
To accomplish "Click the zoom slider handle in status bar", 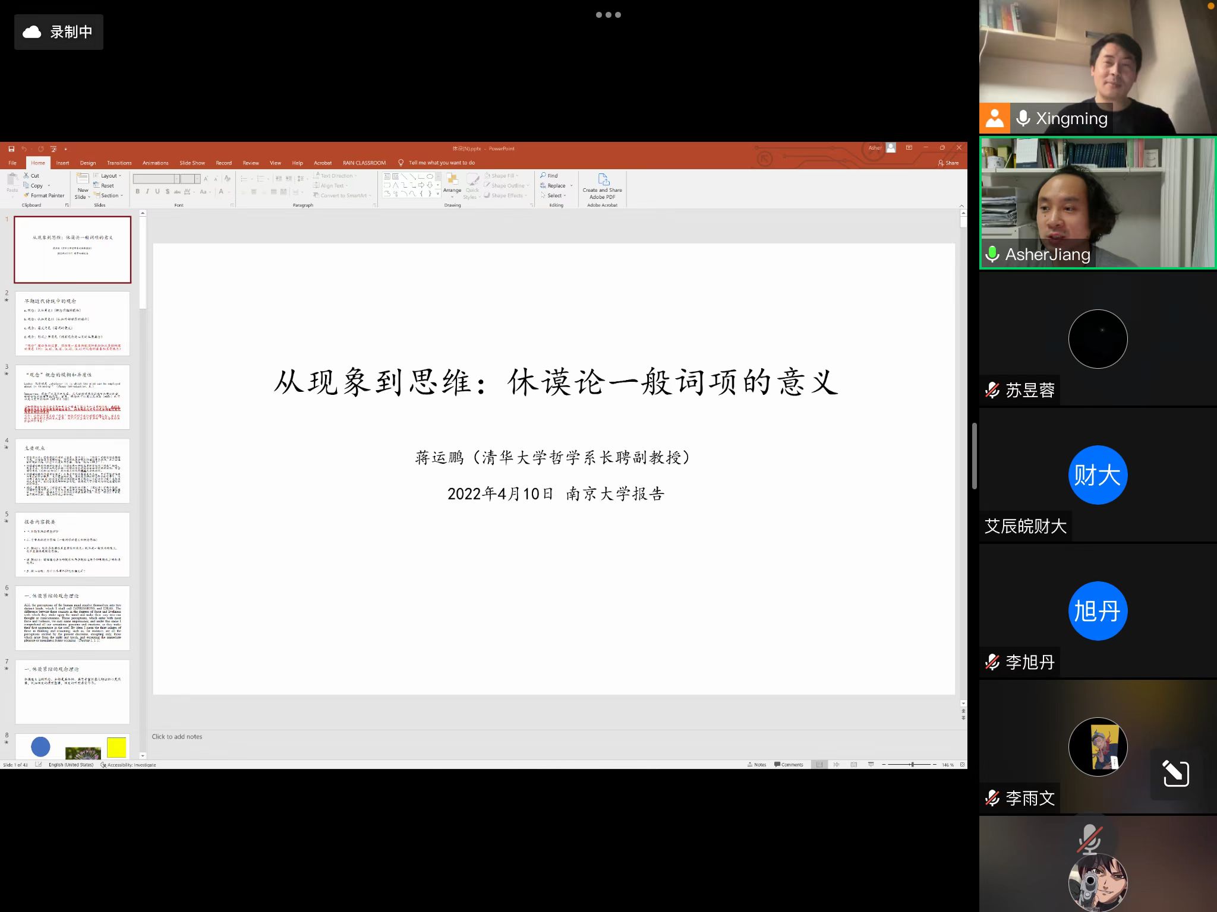I will tap(912, 765).
